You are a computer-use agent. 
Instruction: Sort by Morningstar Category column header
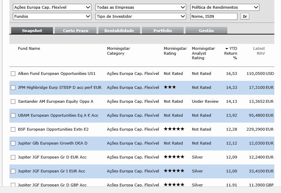coord(119,51)
